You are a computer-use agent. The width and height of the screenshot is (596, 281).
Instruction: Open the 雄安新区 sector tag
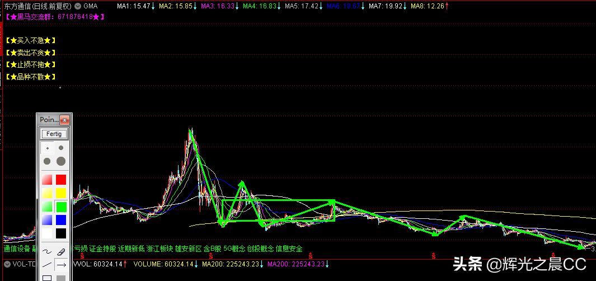[x=188, y=249]
